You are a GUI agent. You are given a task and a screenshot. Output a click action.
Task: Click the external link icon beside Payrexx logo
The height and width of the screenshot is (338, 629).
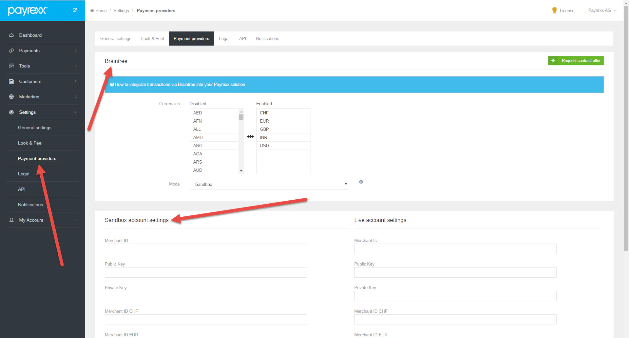[75, 10]
